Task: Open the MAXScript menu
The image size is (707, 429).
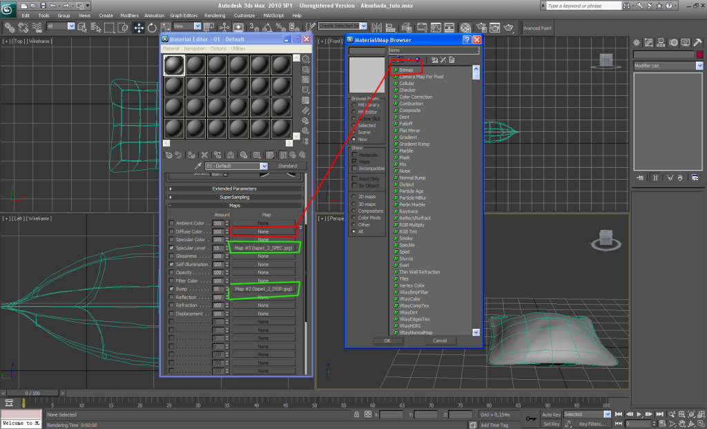Action: click(273, 15)
